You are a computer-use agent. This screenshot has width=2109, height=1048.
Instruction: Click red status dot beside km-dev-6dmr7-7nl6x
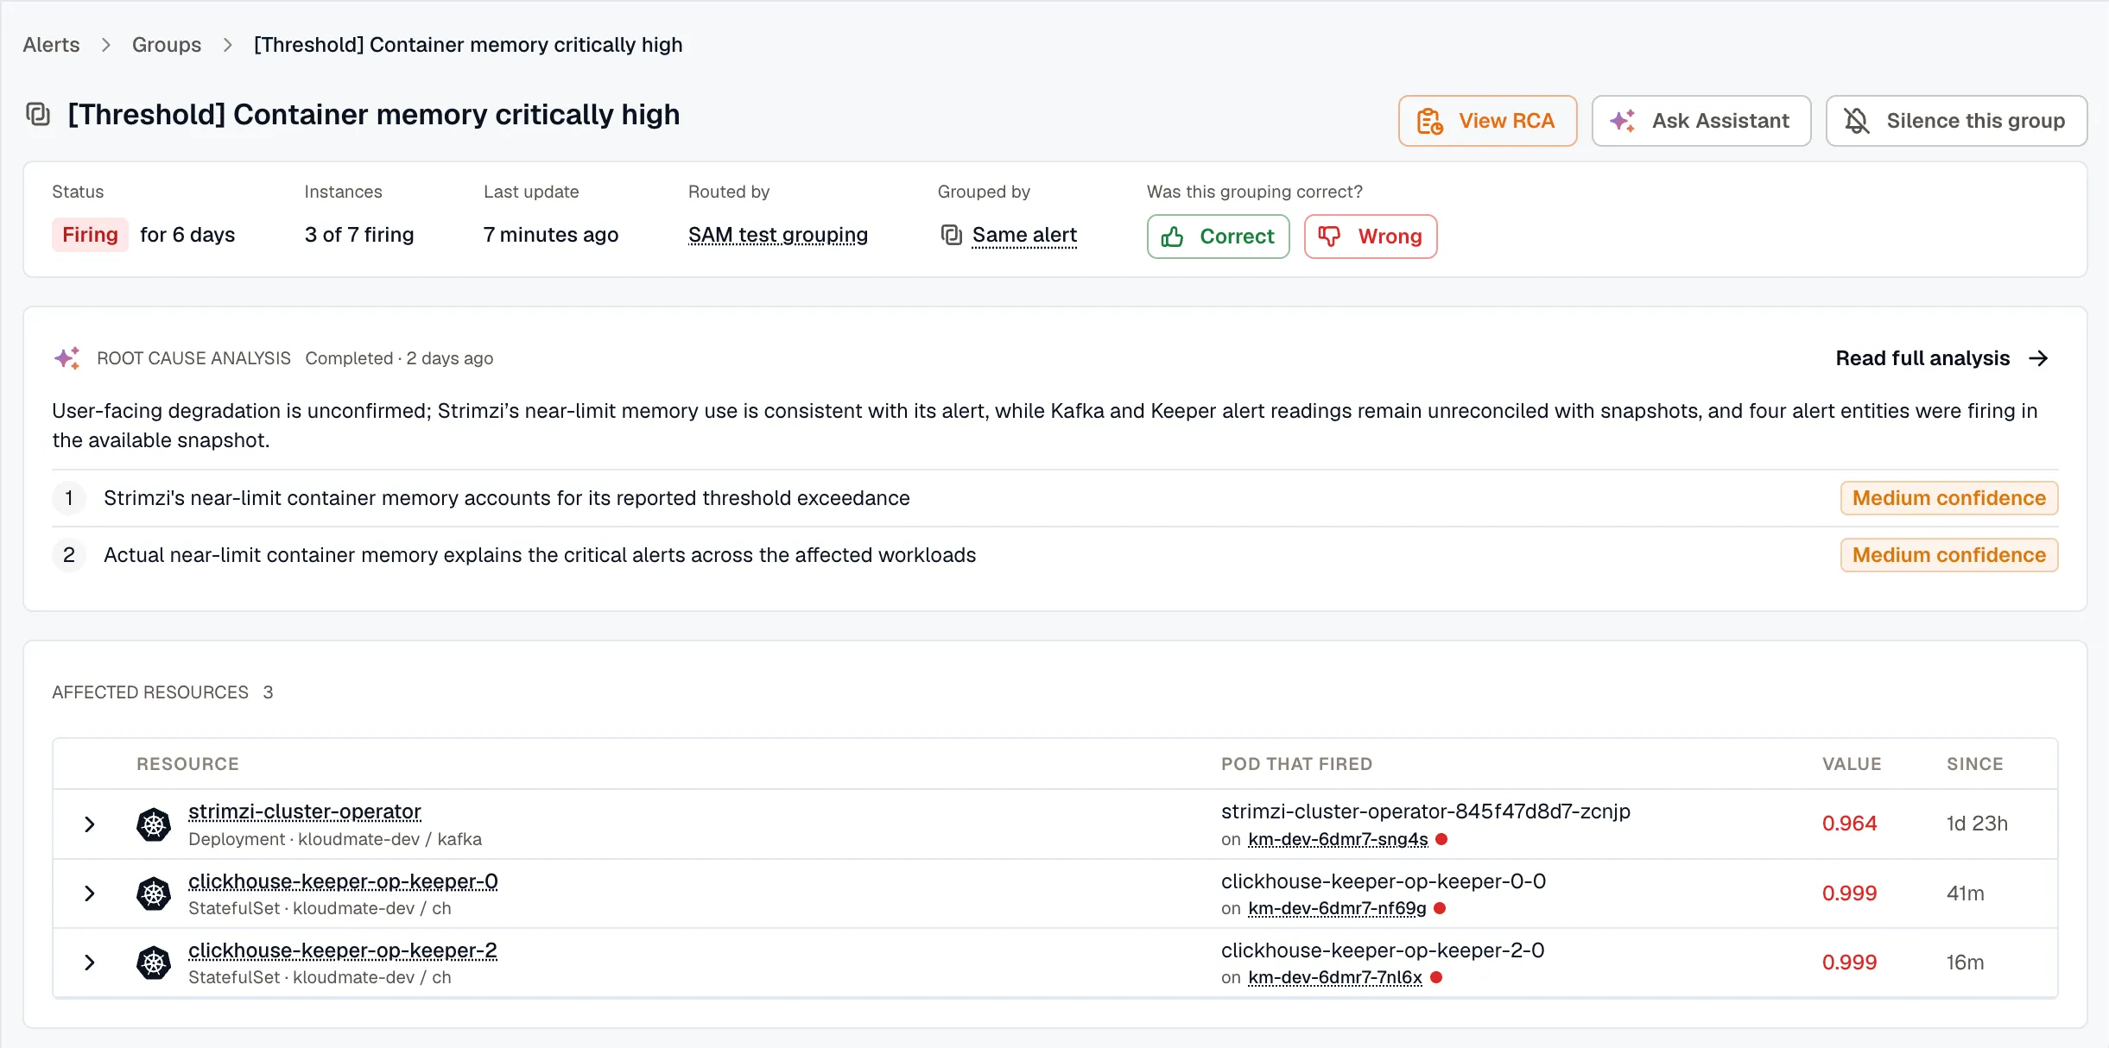coord(1436,977)
